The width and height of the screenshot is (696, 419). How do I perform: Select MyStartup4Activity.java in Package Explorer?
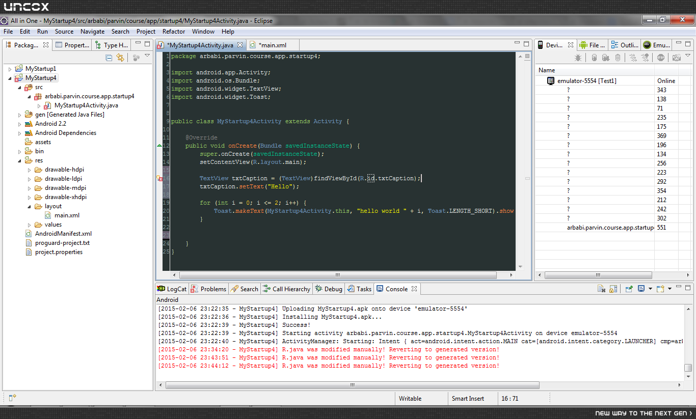click(86, 105)
